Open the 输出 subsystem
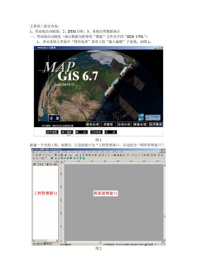 point(81,132)
